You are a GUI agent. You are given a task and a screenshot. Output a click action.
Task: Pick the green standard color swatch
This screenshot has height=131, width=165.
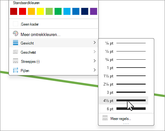[x=58, y=11]
